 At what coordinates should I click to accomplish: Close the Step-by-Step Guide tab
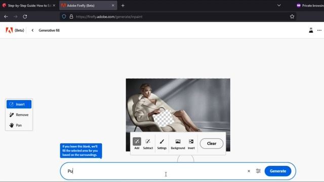click(54, 6)
